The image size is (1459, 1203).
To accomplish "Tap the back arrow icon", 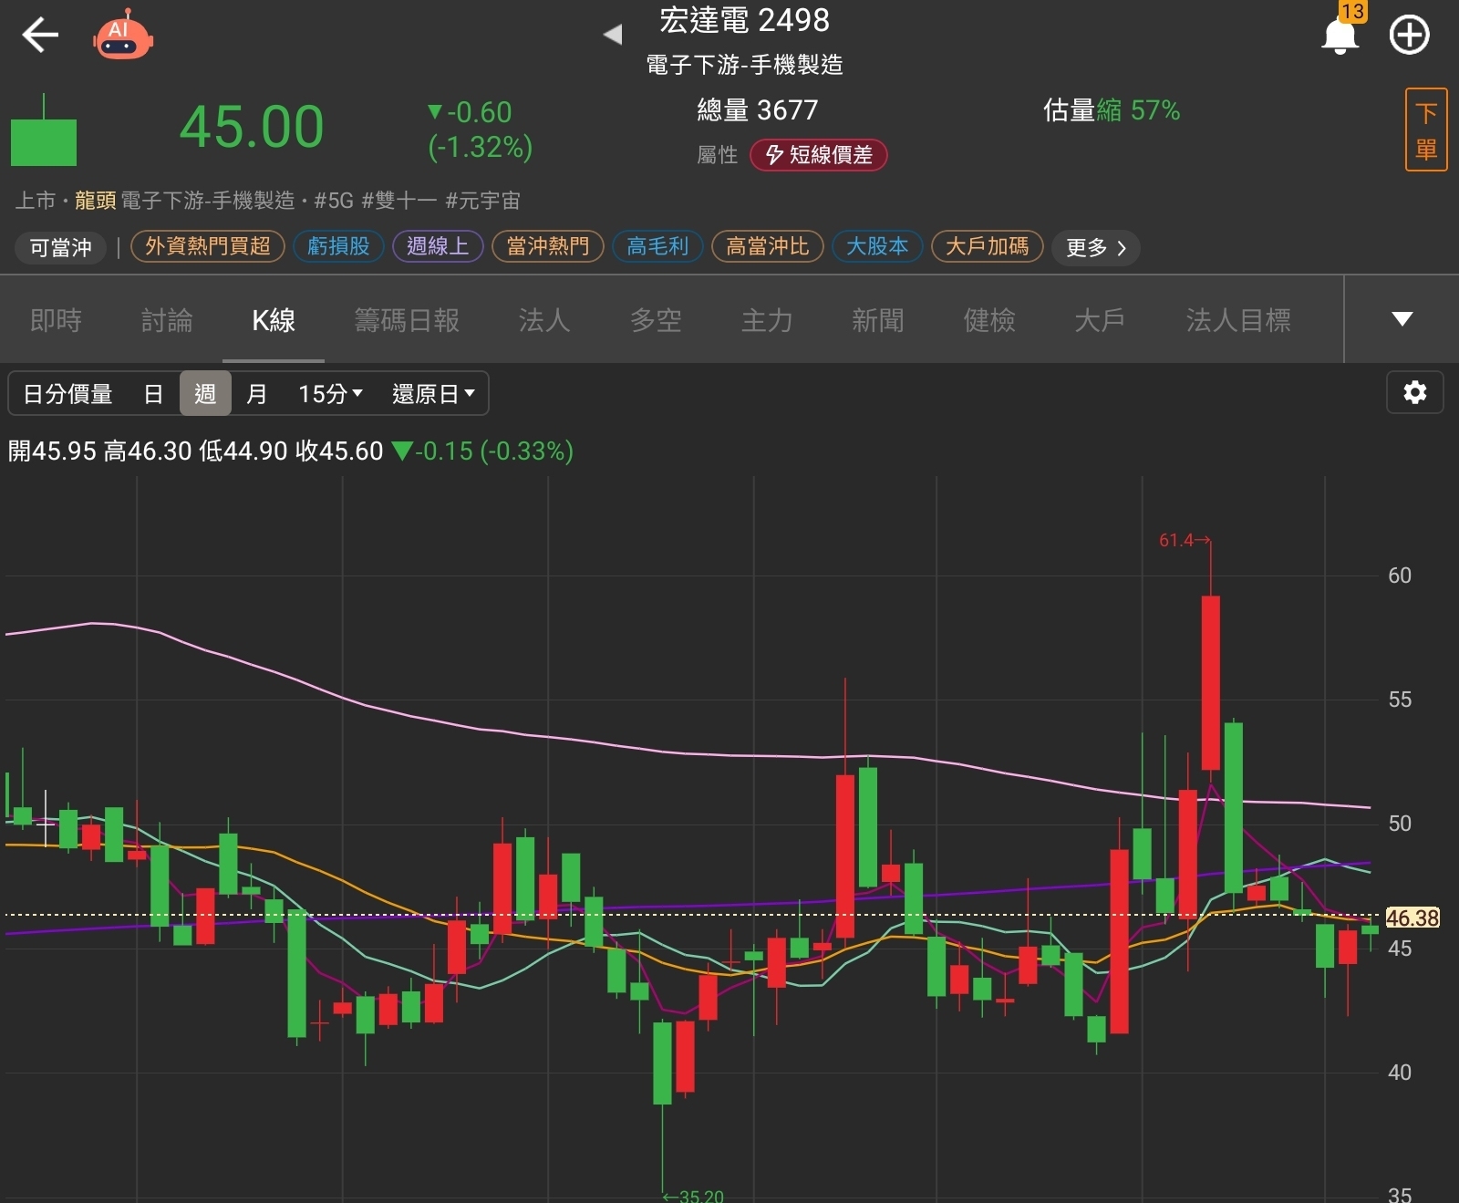I will [x=40, y=36].
